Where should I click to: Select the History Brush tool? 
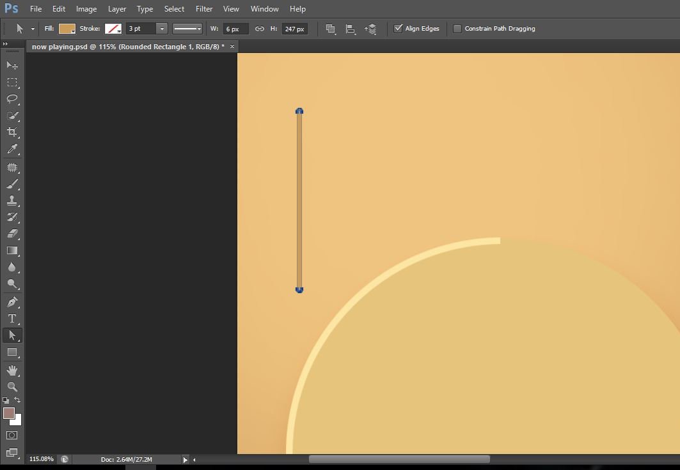[12, 217]
